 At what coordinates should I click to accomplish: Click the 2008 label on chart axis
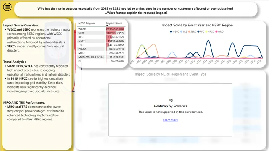point(168,62)
